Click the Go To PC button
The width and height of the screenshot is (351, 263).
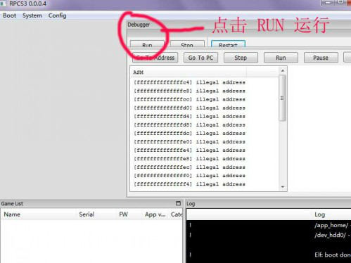click(200, 58)
